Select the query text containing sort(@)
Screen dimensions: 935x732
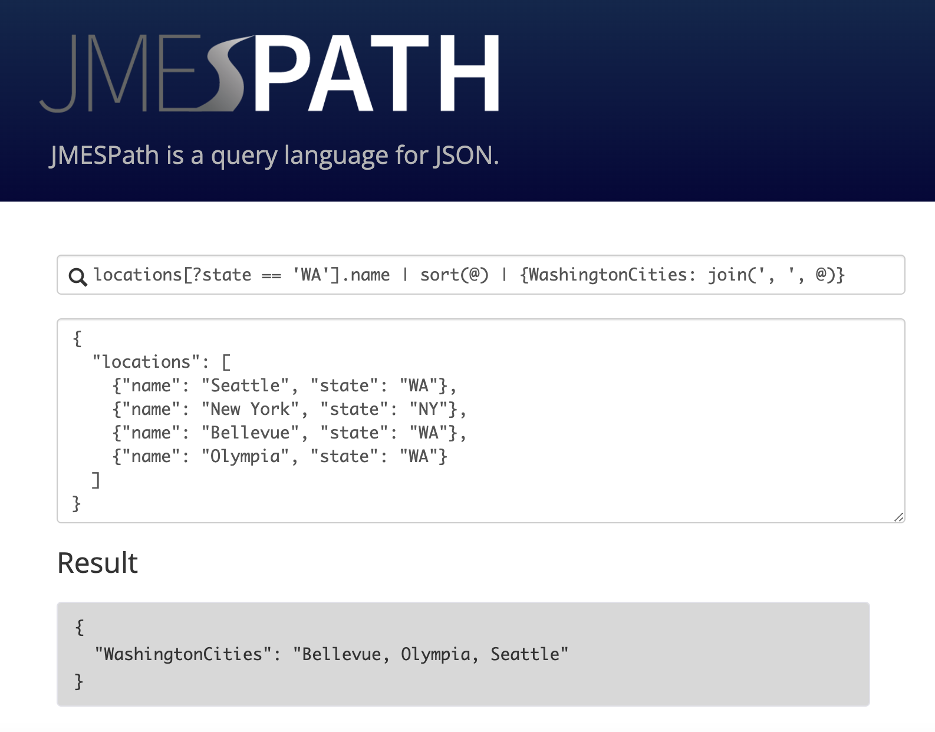point(454,274)
